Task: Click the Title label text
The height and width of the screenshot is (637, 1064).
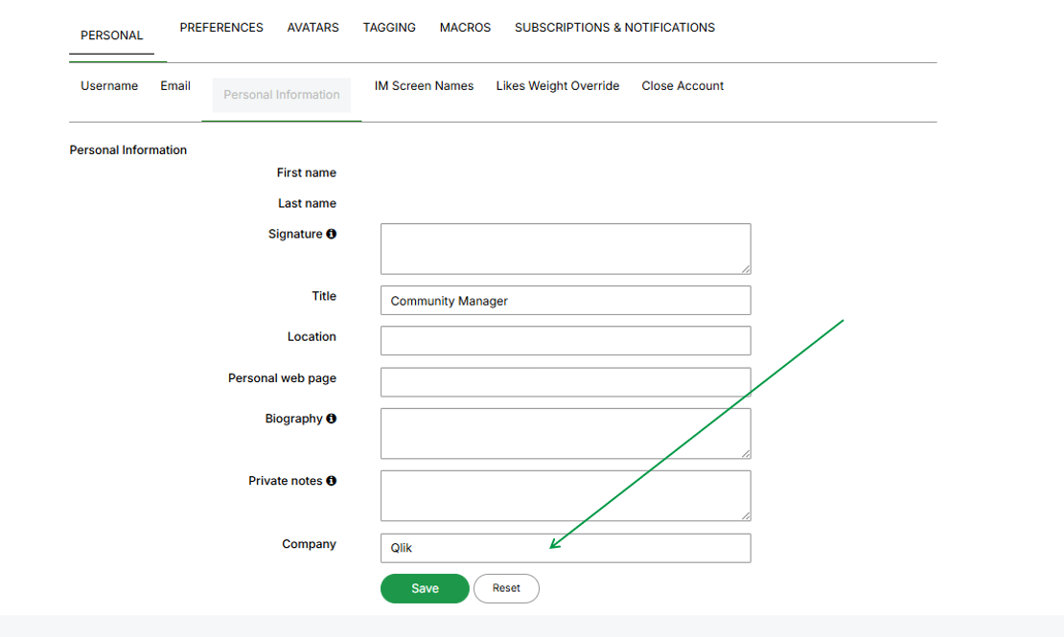Action: pos(324,296)
